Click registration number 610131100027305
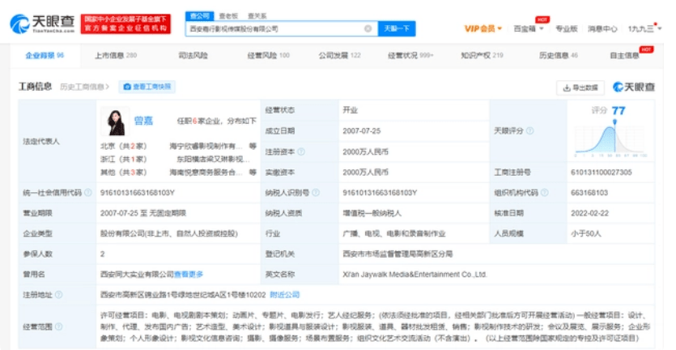Viewport: 676px width, 350px height. 602,173
